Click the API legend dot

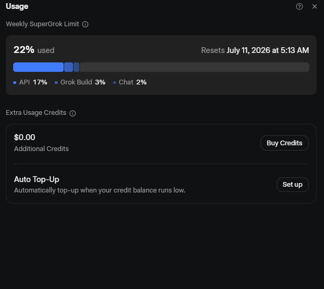[x=15, y=82]
